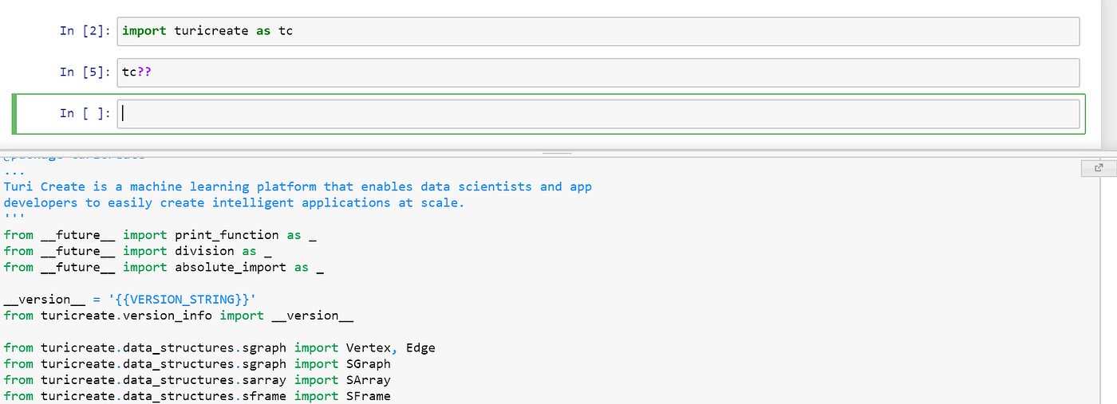Open the pager in a new window
1117x404 pixels.
click(1099, 168)
